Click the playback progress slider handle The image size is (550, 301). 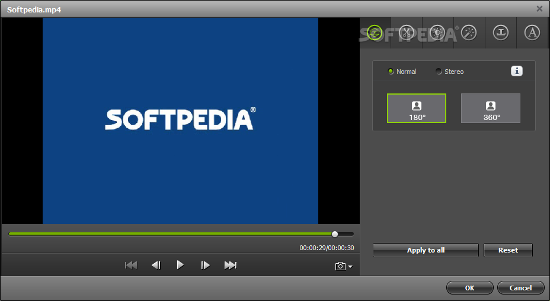pyautogui.click(x=335, y=234)
